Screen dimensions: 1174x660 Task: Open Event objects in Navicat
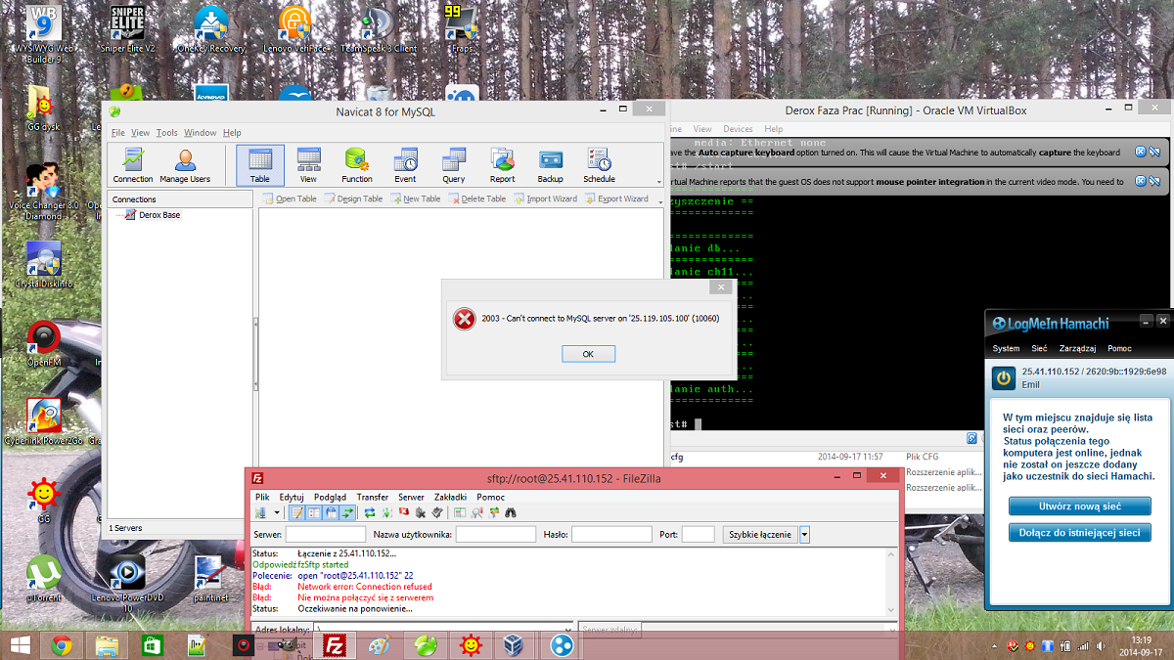coord(405,165)
